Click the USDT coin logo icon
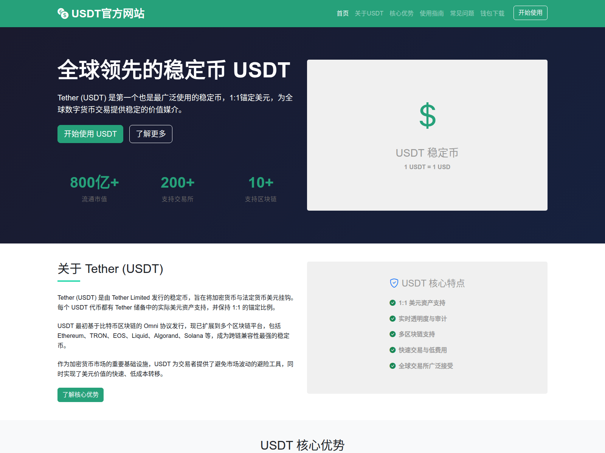This screenshot has width=605, height=453. pos(63,14)
